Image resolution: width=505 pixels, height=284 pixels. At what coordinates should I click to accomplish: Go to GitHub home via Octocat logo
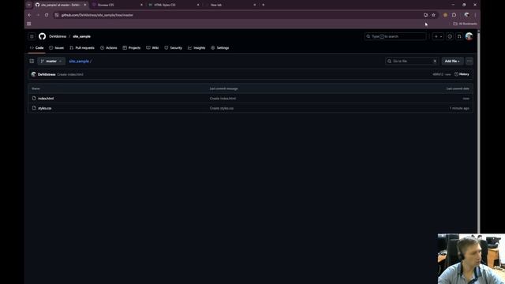click(42, 36)
